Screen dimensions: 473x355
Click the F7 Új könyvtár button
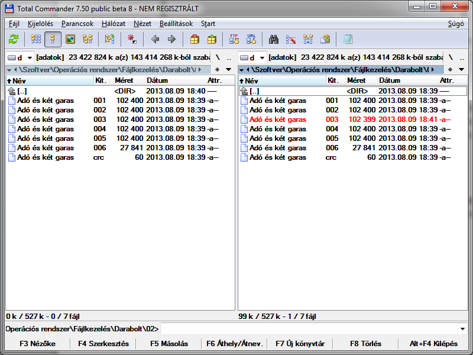click(300, 344)
